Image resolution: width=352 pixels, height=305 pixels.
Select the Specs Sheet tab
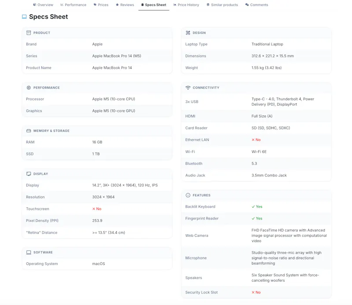tap(154, 5)
